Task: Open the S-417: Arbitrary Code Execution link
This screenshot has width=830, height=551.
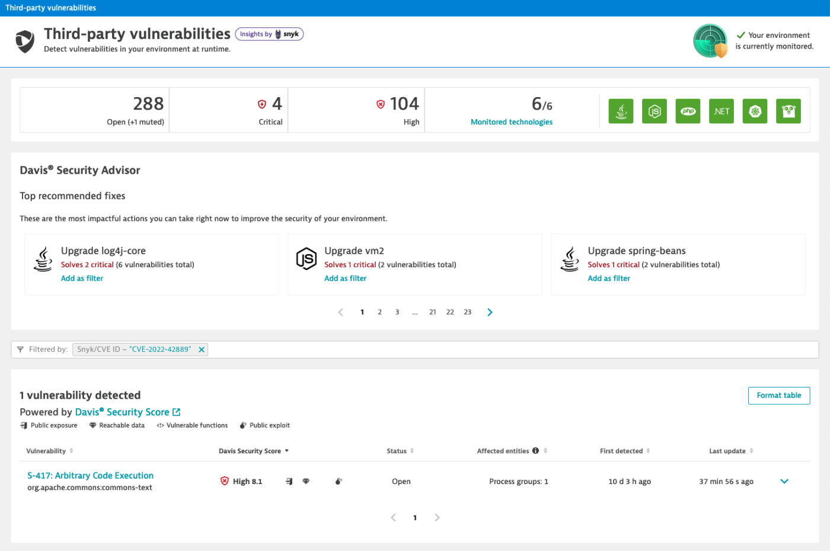Action: coord(90,475)
